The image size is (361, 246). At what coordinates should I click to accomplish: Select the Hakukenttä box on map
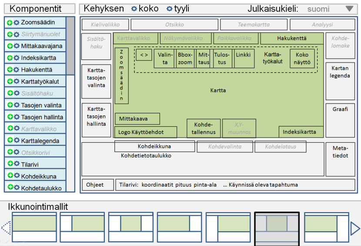[x=292, y=38]
